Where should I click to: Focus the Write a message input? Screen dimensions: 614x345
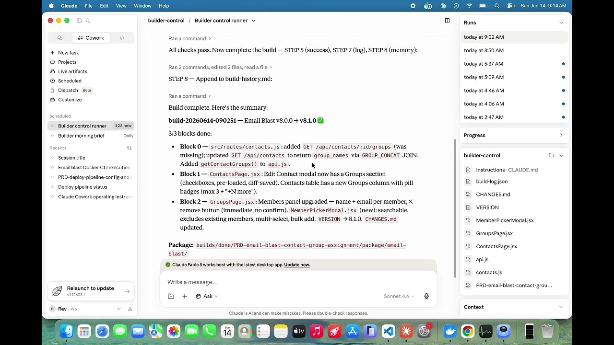pos(297,282)
